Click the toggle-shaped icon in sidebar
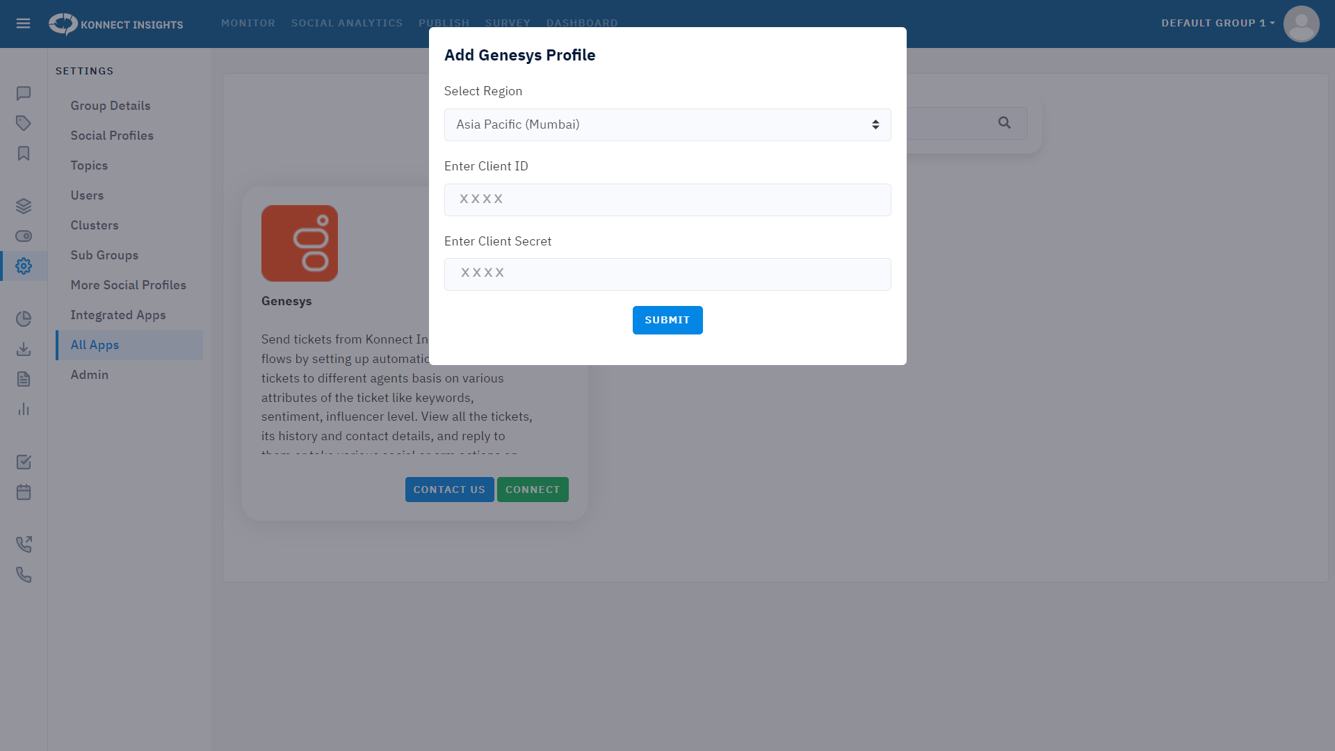Viewport: 1335px width, 751px height. (24, 236)
